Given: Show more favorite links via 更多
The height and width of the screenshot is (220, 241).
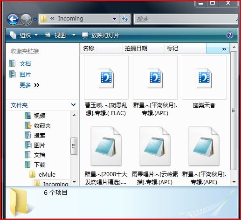Looking at the screenshot, I should coord(29,85).
